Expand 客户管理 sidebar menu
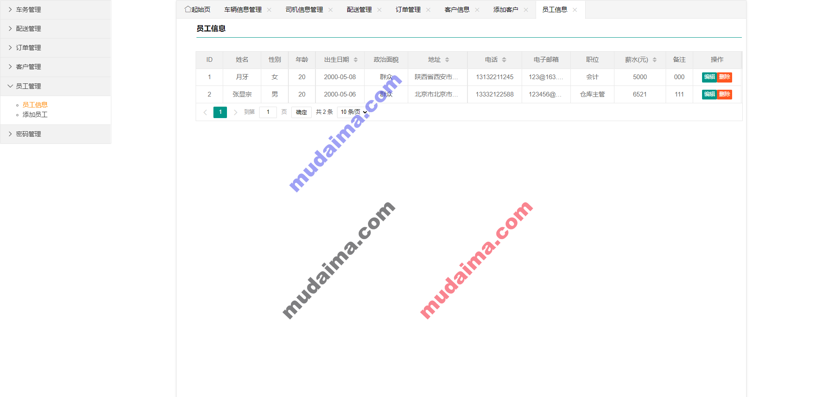The height and width of the screenshot is (397, 813). [55, 66]
